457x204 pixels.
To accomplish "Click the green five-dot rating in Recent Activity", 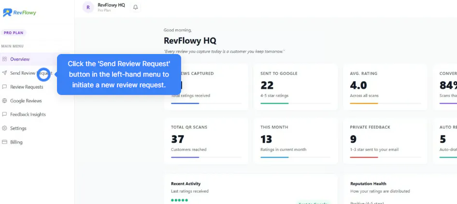I will (x=180, y=200).
